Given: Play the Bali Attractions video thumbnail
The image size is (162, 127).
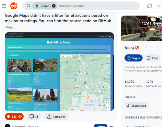Looking at the screenshot, I should click(x=59, y=72).
